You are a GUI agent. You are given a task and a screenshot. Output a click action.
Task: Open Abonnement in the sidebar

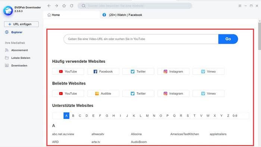[19, 50]
